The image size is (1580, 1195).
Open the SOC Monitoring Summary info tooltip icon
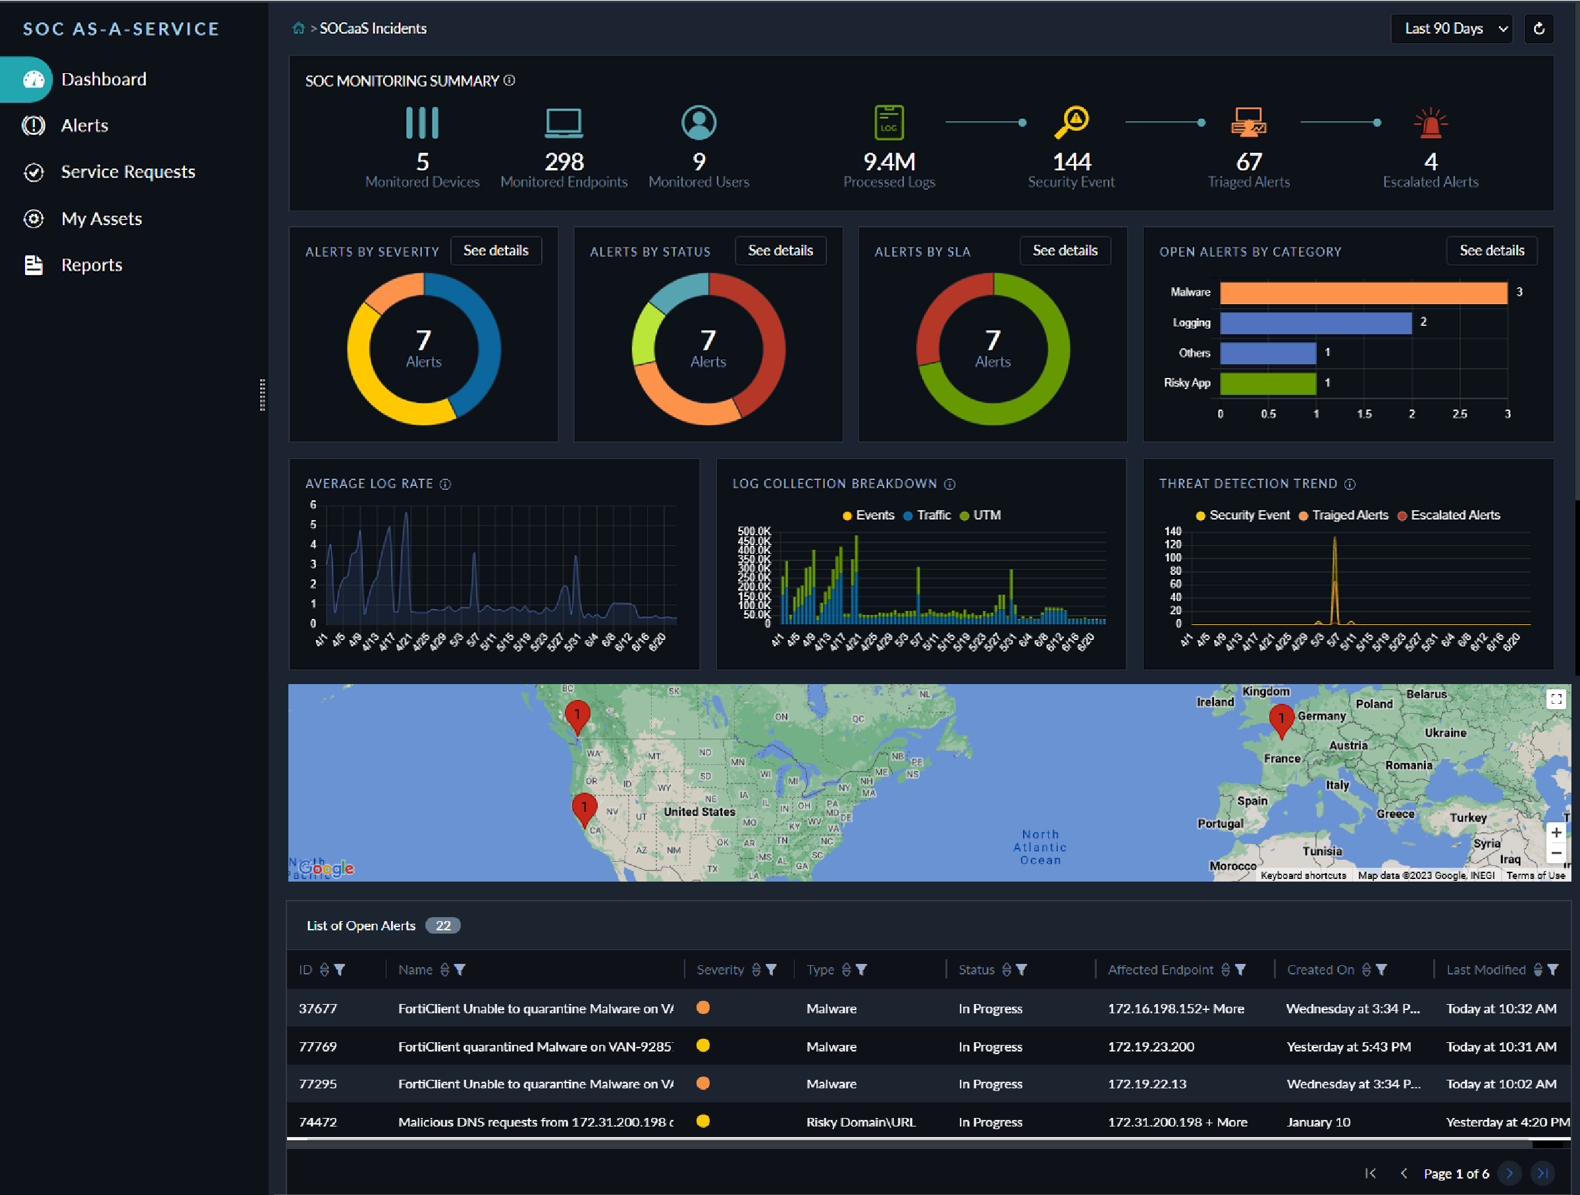(x=510, y=81)
